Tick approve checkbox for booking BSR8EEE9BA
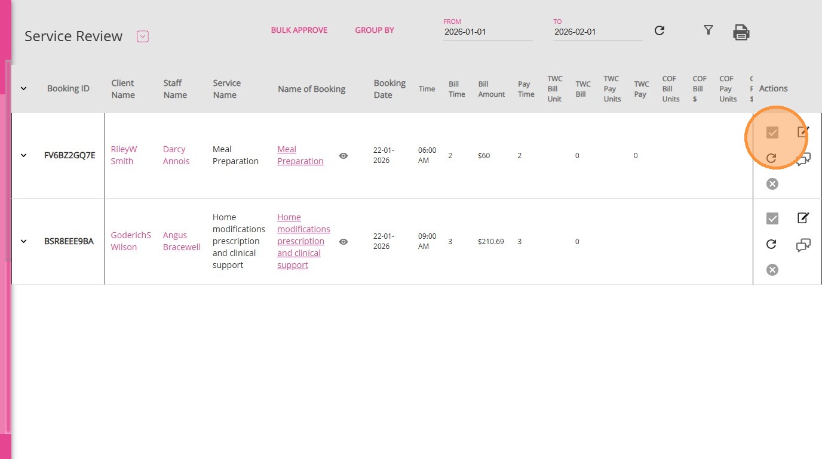 [772, 218]
